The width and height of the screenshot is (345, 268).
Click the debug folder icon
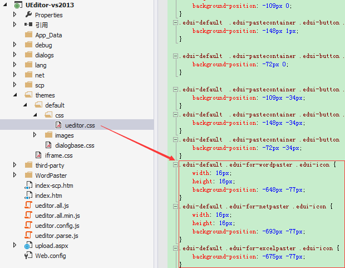tap(28, 45)
